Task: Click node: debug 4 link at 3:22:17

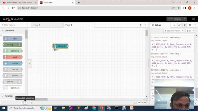Action: (175, 54)
